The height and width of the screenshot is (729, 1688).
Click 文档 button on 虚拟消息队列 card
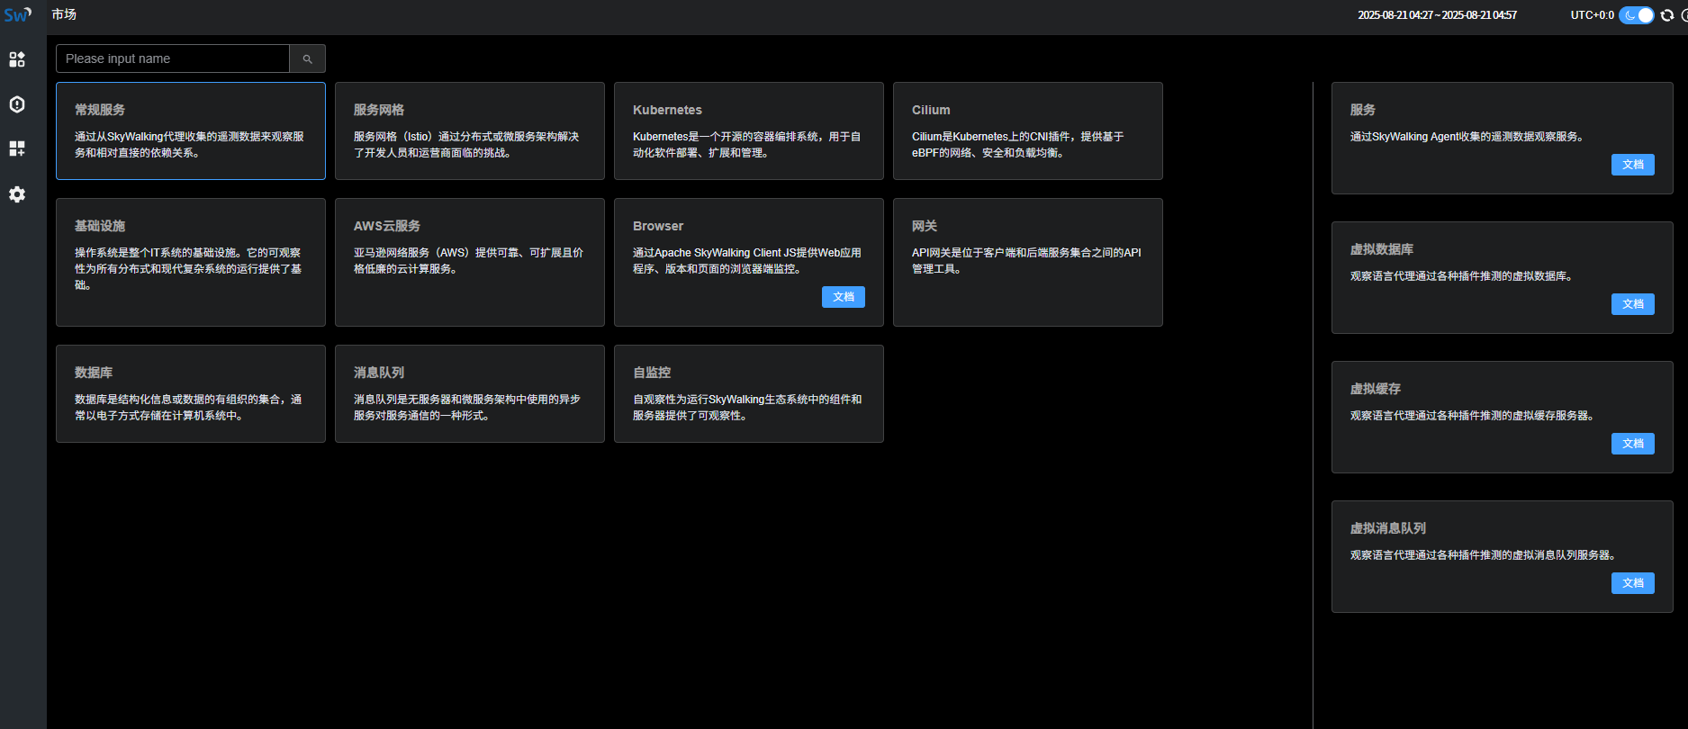click(1633, 583)
